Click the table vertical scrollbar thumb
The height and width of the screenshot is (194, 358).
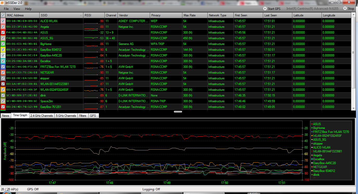[x=354, y=52]
